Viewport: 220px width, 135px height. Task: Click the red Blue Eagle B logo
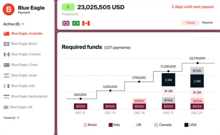[x=9, y=10]
